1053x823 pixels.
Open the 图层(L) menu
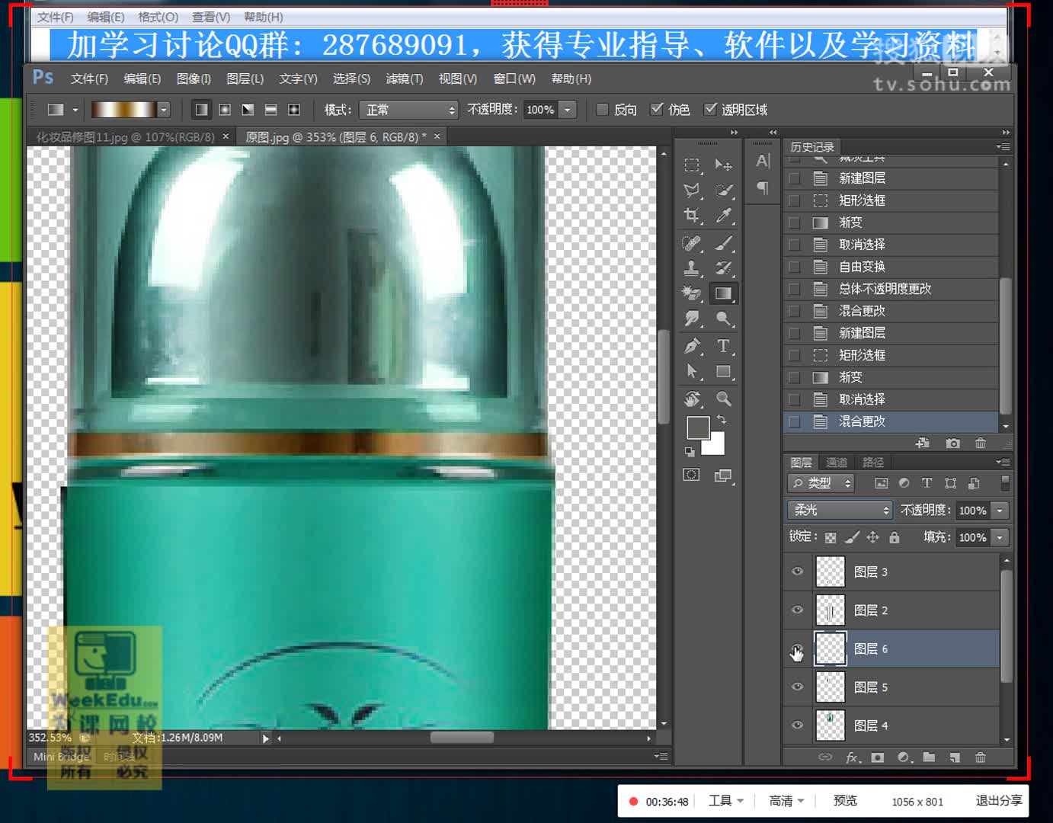(x=245, y=78)
